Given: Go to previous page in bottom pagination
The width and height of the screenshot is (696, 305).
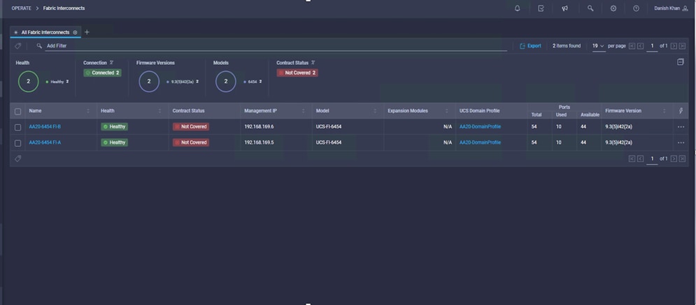Looking at the screenshot, I should tap(640, 158).
